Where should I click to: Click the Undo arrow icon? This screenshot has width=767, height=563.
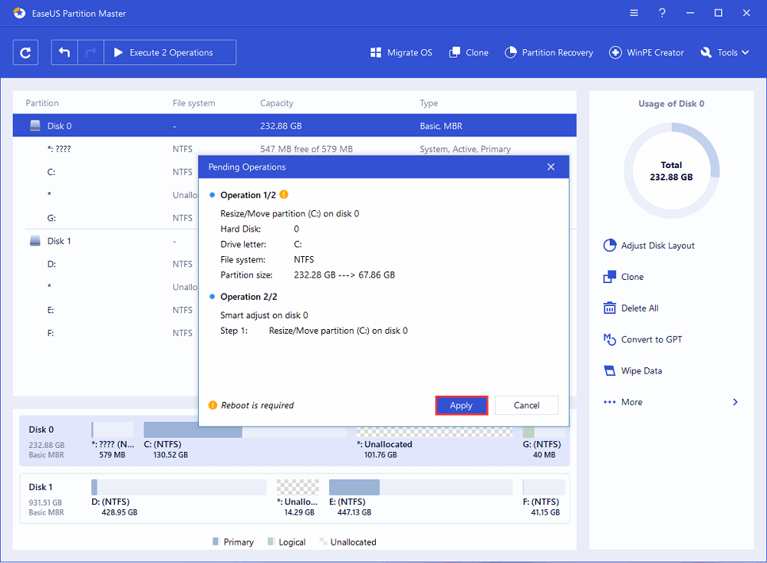point(64,53)
